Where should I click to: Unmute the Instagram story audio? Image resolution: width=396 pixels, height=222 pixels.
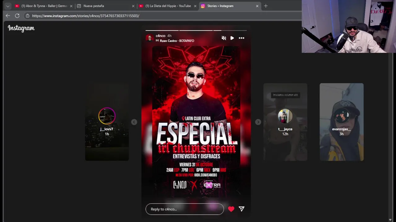tap(224, 38)
